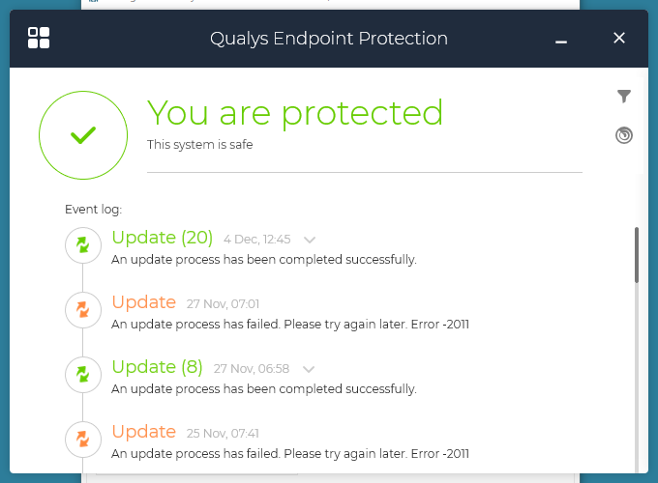Click the Qualys Endpoint Protection title bar
Image resolution: width=658 pixels, height=483 pixels.
(329, 39)
